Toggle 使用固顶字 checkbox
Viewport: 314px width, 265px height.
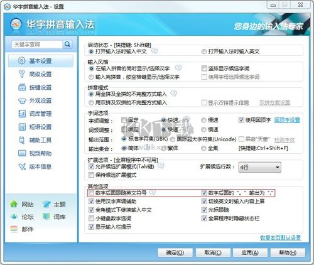(x=241, y=120)
